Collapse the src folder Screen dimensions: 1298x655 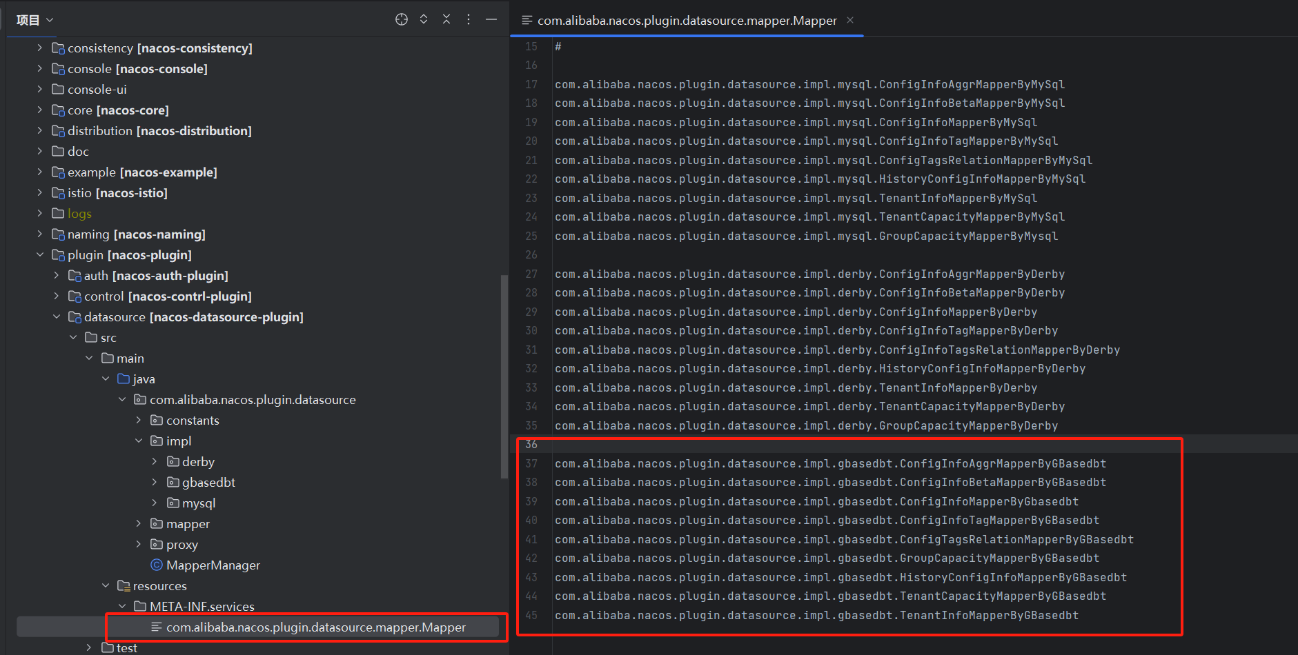click(72, 337)
